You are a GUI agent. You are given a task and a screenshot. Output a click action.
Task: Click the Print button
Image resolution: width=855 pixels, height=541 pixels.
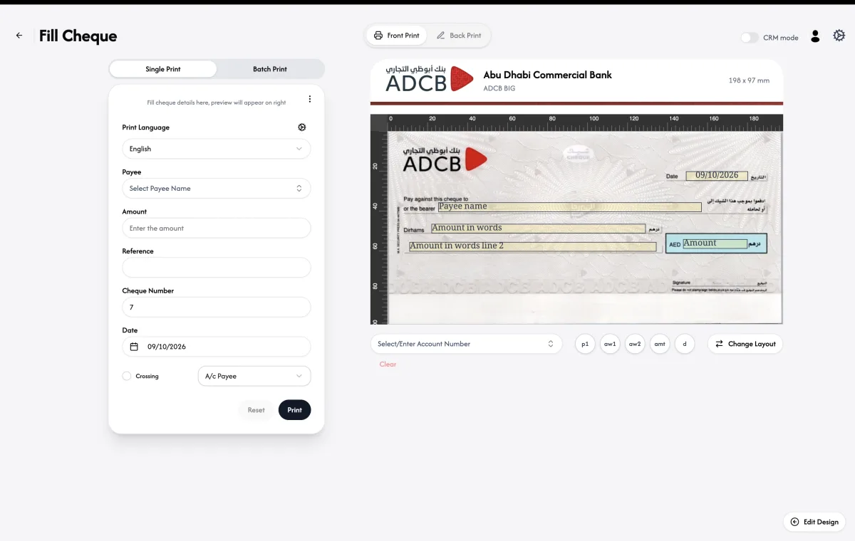[294, 410]
